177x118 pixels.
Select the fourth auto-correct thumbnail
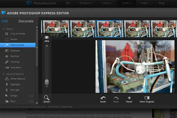point(136,29)
